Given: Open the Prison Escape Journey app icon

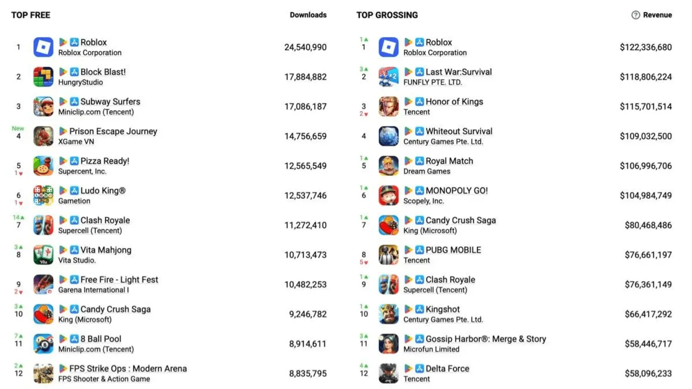Looking at the screenshot, I should pos(43,136).
